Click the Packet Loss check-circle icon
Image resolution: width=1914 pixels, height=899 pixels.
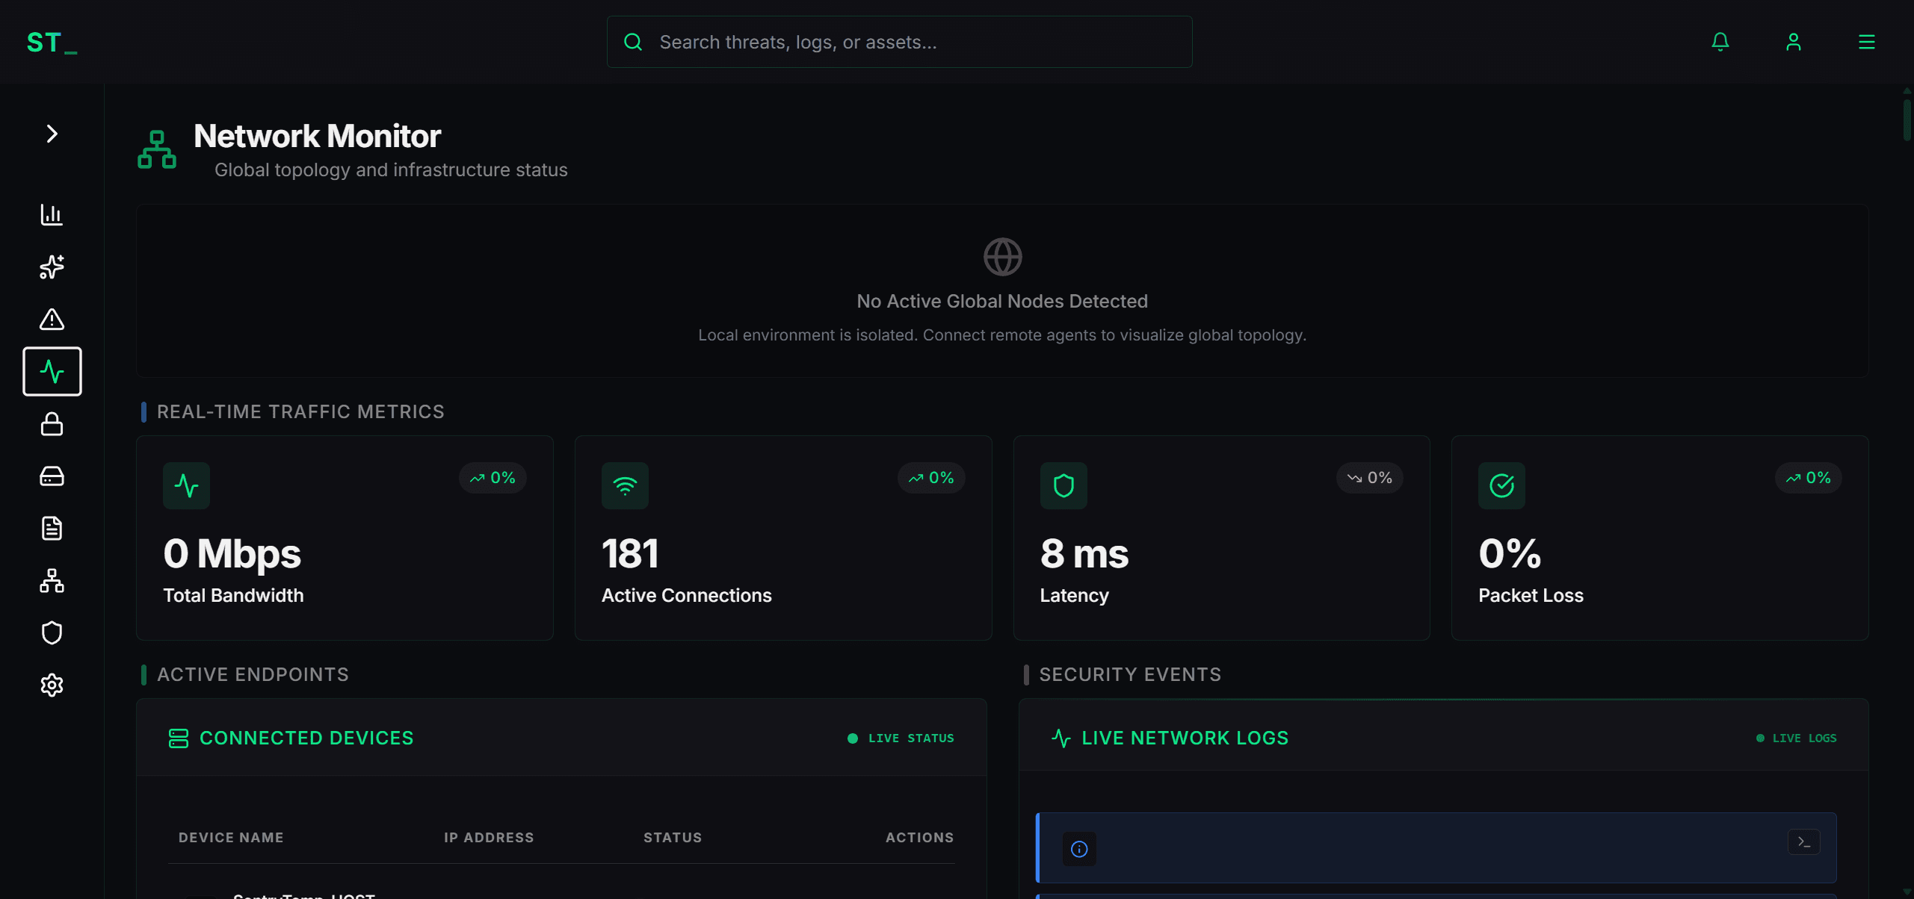tap(1501, 485)
